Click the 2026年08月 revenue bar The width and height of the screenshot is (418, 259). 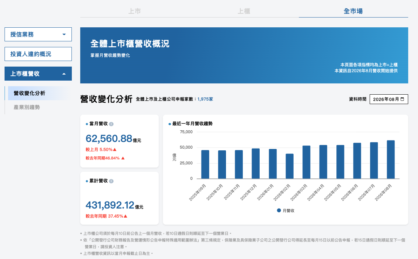391,159
